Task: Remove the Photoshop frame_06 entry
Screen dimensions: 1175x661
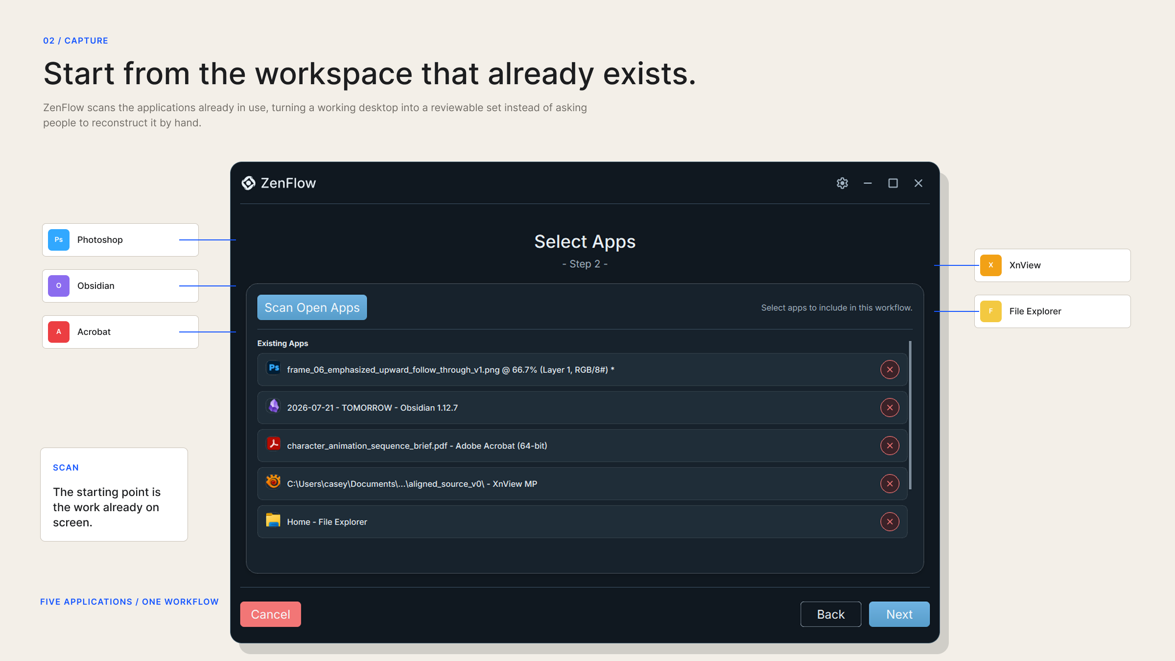Action: (x=890, y=370)
